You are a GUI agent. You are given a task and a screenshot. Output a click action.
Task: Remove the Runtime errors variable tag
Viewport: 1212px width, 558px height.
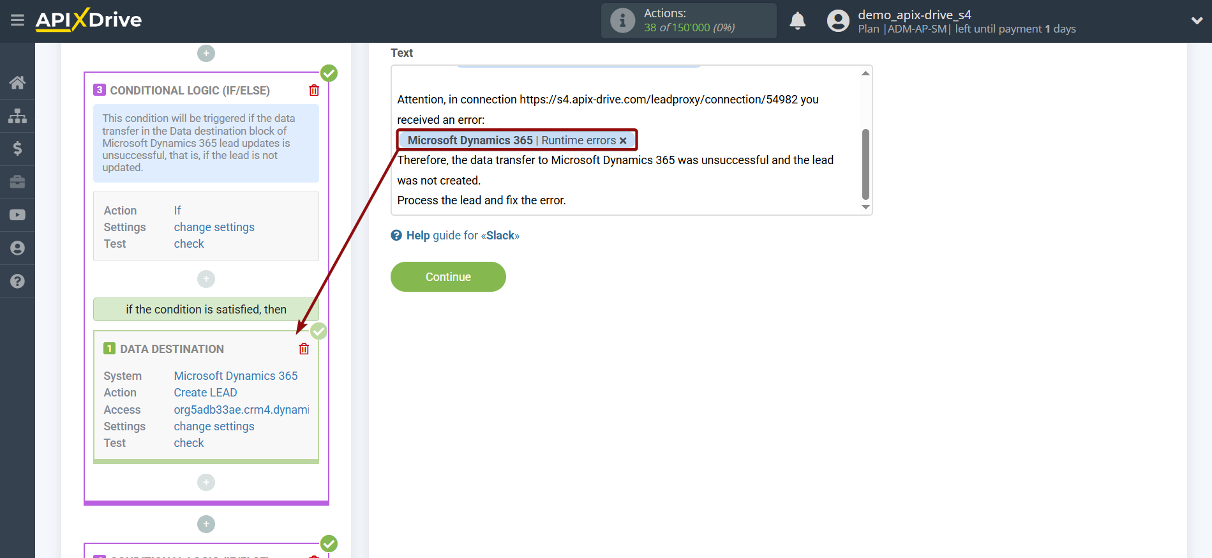[623, 140]
